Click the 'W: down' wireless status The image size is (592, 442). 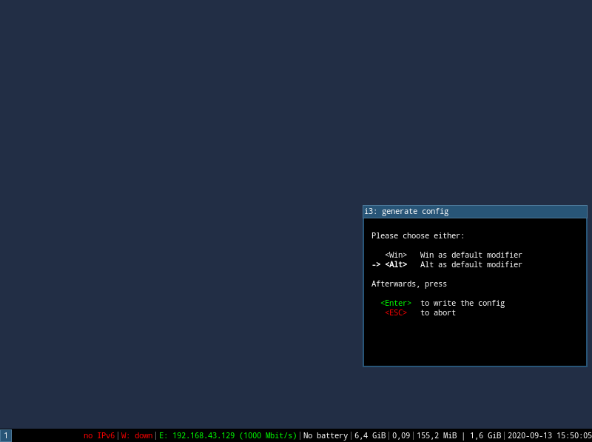click(x=137, y=435)
